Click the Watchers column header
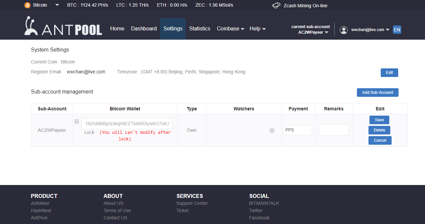The image size is (425, 224). pos(244,109)
